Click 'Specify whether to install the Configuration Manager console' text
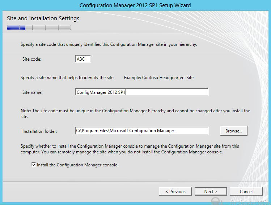This screenshot has width=271, height=205. coord(130,149)
